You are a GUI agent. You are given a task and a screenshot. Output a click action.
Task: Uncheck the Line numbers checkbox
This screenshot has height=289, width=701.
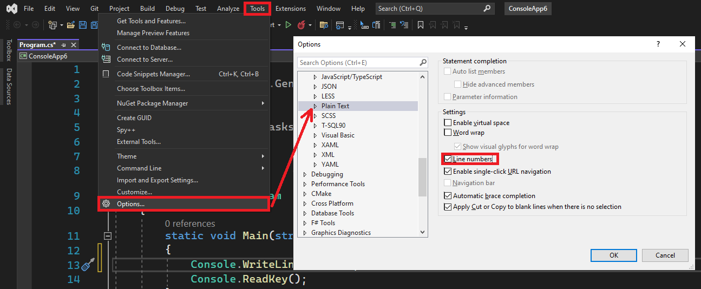pos(448,159)
